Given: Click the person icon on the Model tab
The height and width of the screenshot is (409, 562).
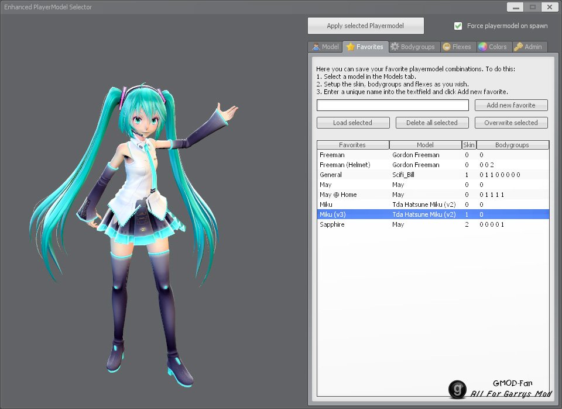Looking at the screenshot, I should point(316,47).
